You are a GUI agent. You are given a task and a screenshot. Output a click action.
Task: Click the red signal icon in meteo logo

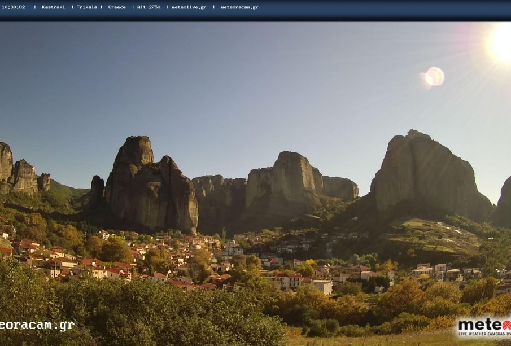(506, 325)
